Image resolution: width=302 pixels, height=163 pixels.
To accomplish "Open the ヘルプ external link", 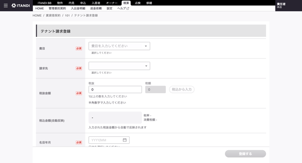I will [x=123, y=9].
